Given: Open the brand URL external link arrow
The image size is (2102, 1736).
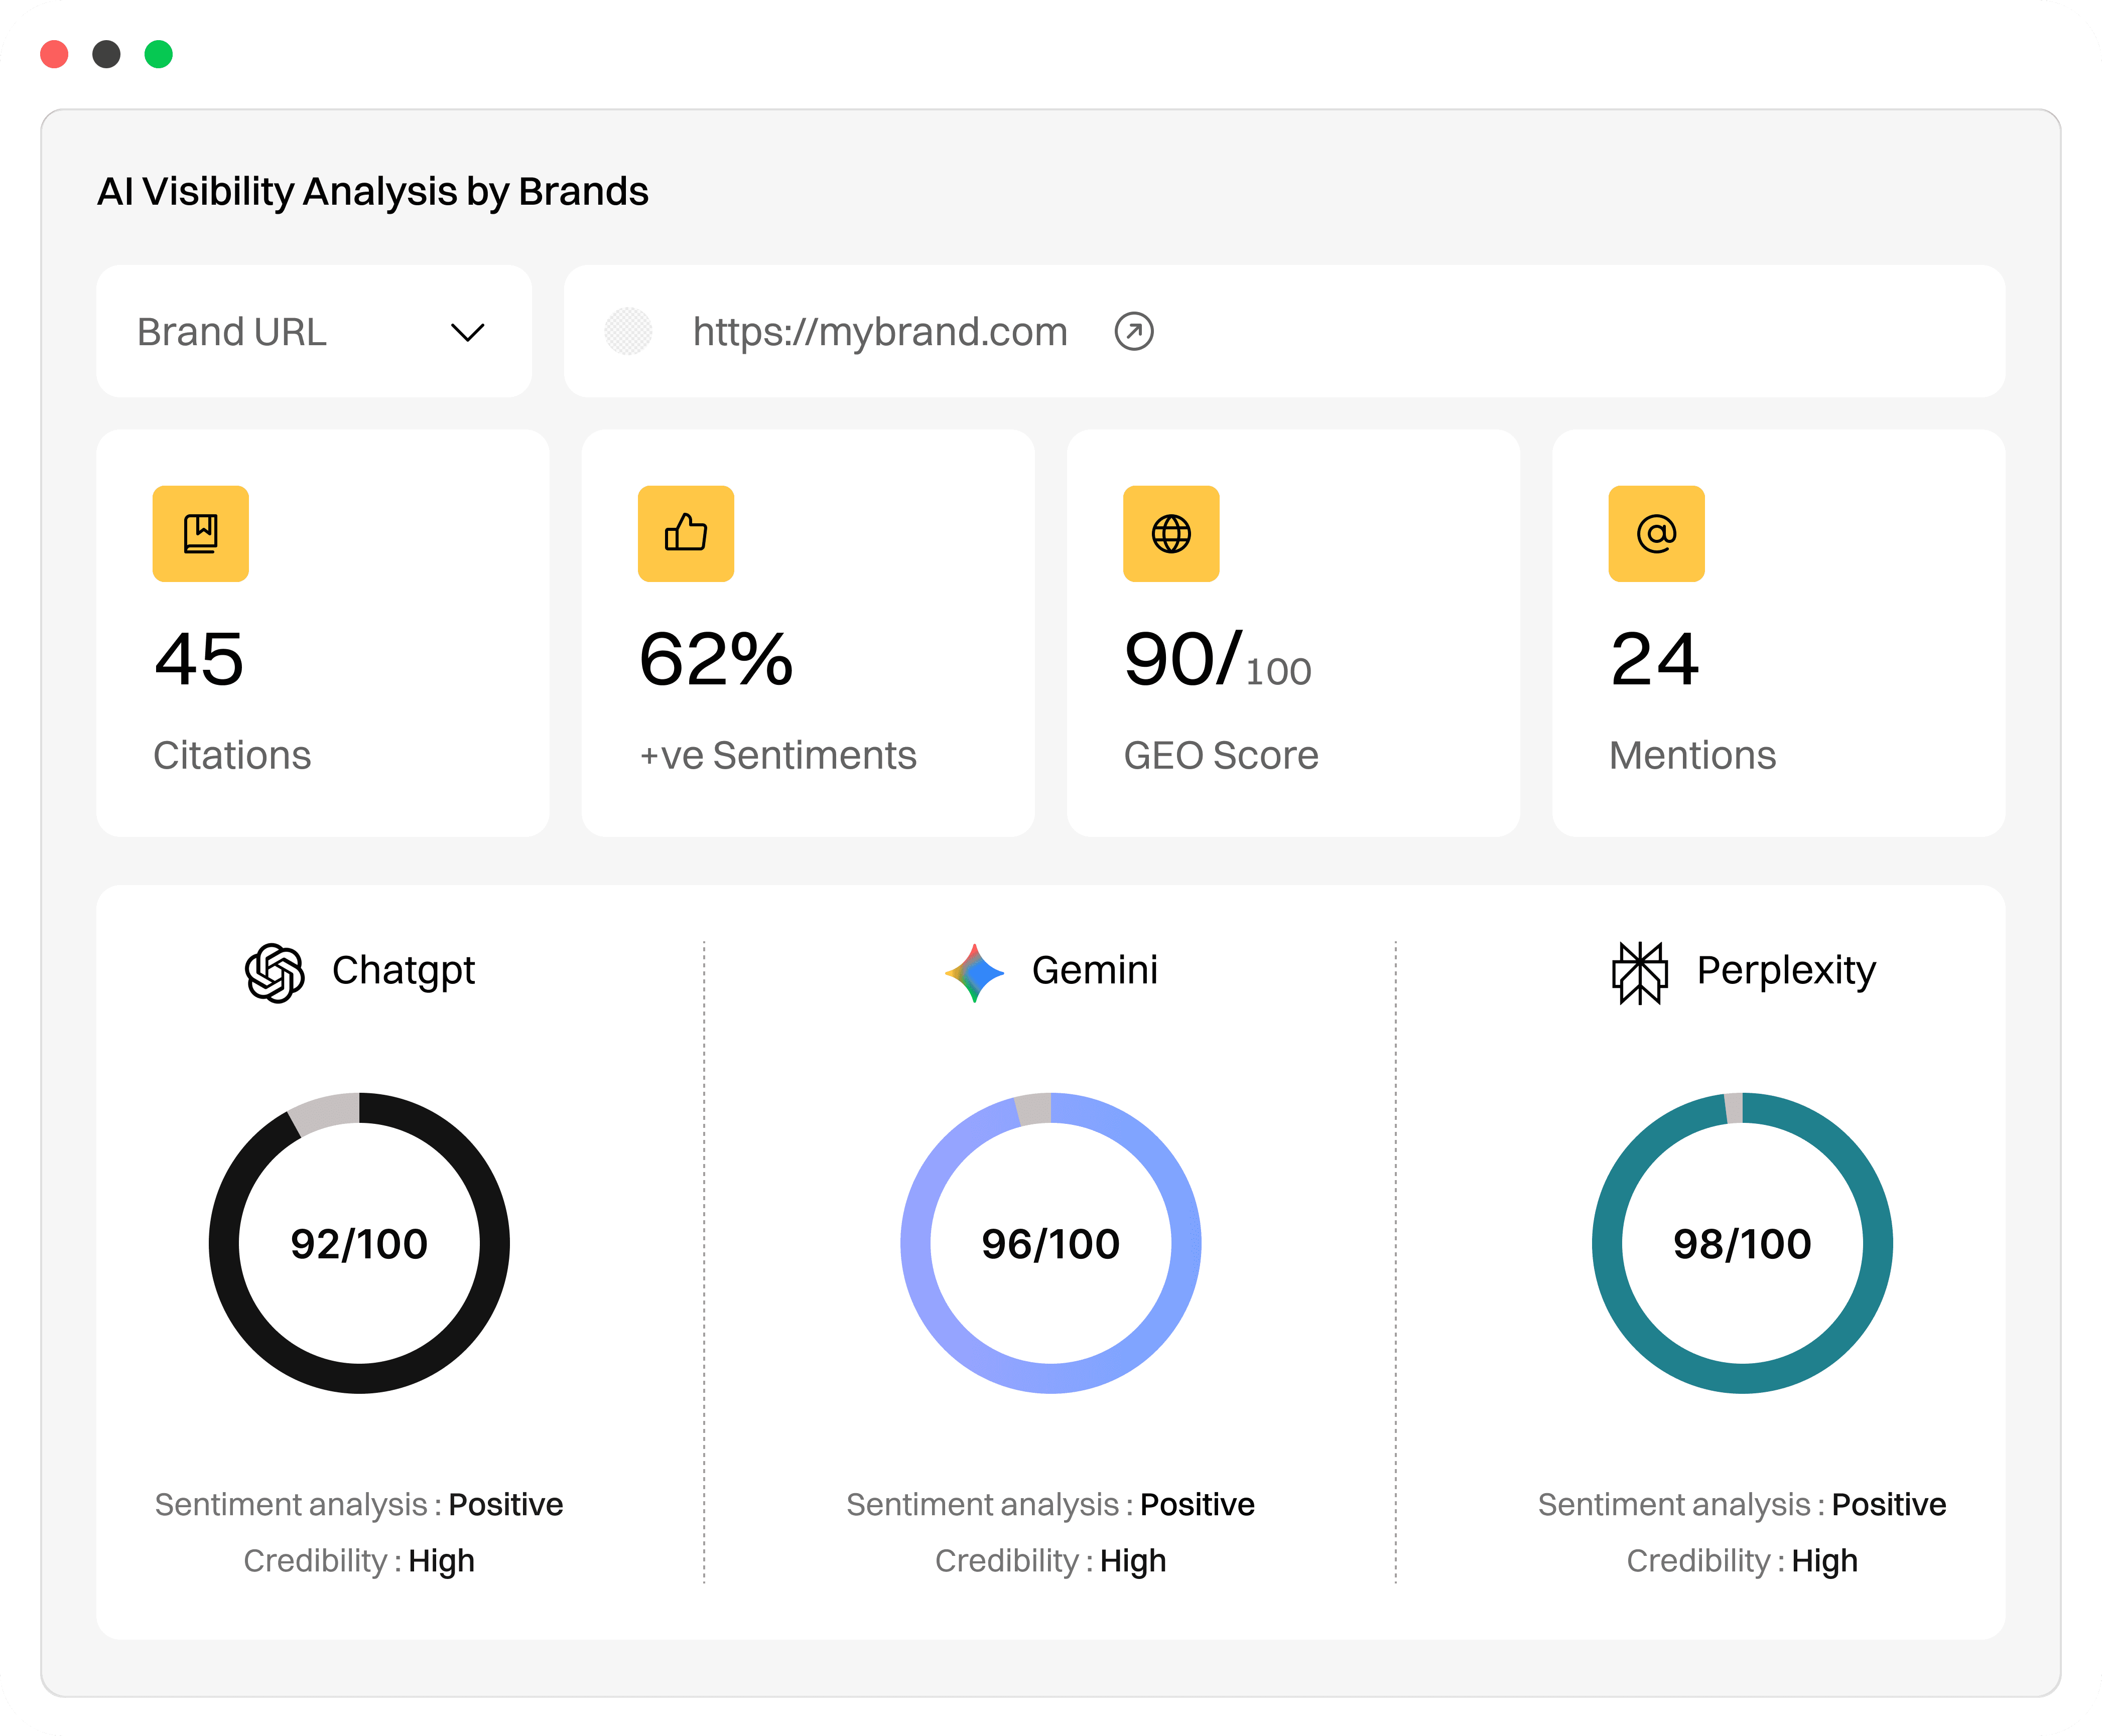Looking at the screenshot, I should [x=1133, y=331].
